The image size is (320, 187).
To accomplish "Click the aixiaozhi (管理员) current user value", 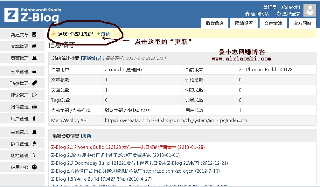I will point(123,70).
